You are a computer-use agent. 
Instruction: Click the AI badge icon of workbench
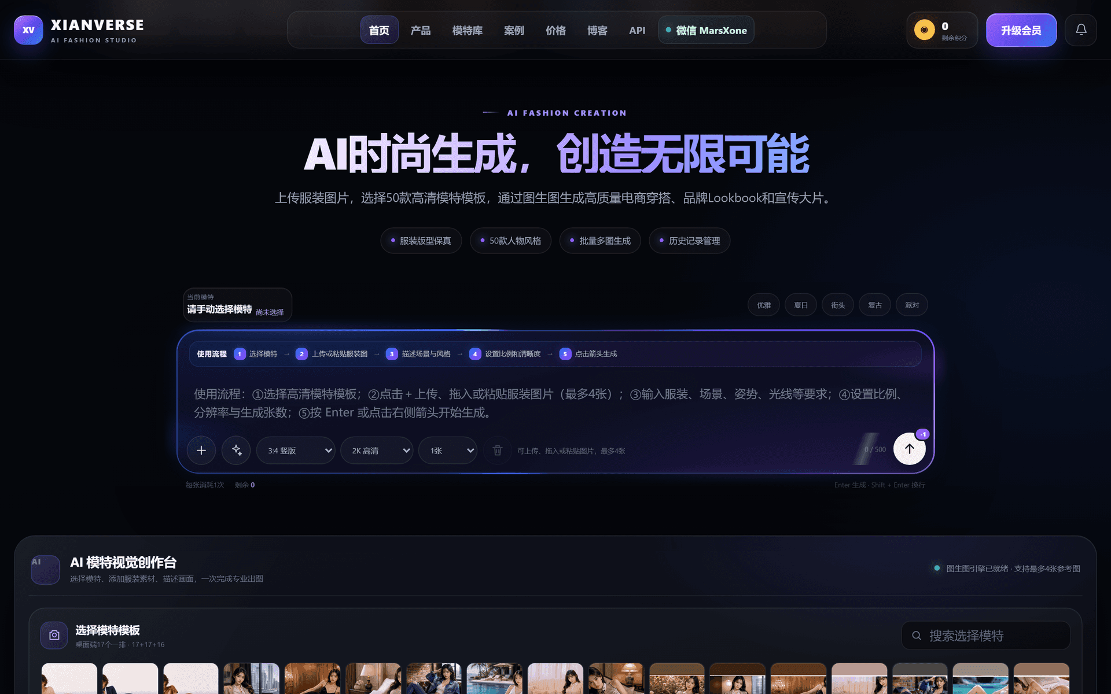(45, 570)
